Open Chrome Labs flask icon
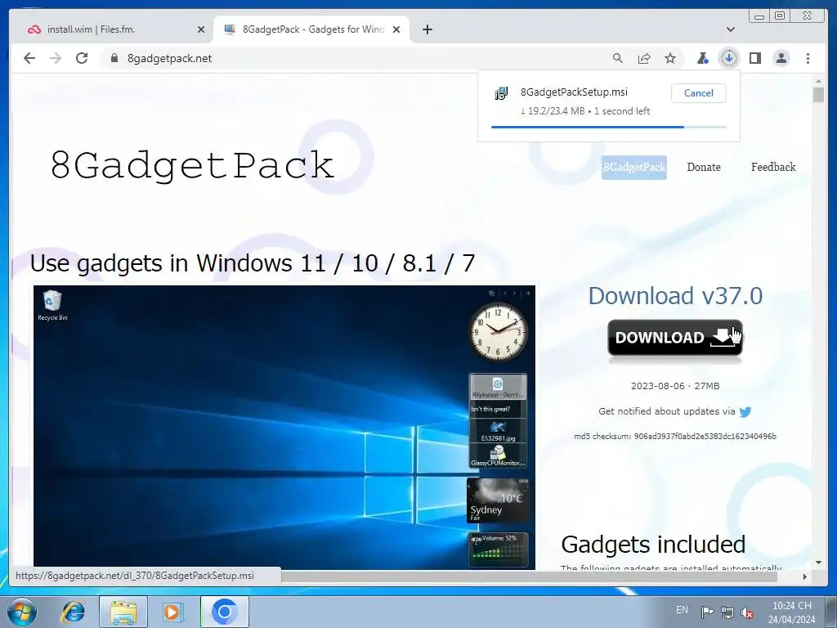 click(x=702, y=58)
